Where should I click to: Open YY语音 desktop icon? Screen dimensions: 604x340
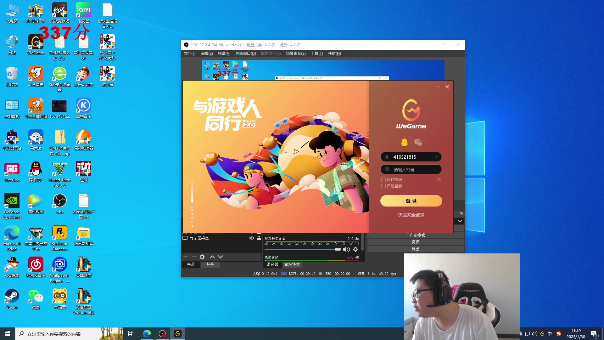pos(60,299)
